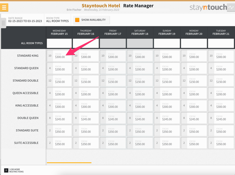Open All Room Types cell for February 21

(221, 43)
